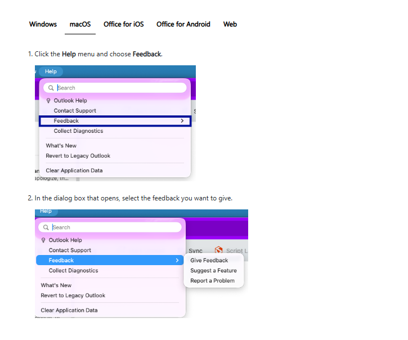
Task: Click the orange Script Lab icon in the step 2 toolbar
Action: tap(218, 250)
